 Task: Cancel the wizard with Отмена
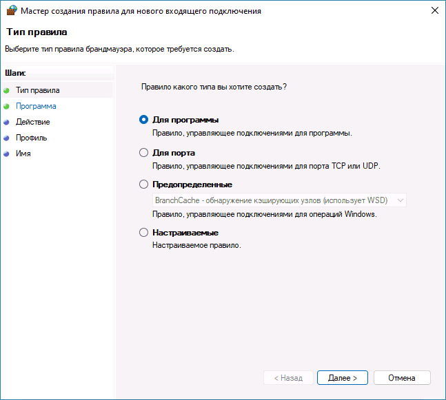[402, 378]
